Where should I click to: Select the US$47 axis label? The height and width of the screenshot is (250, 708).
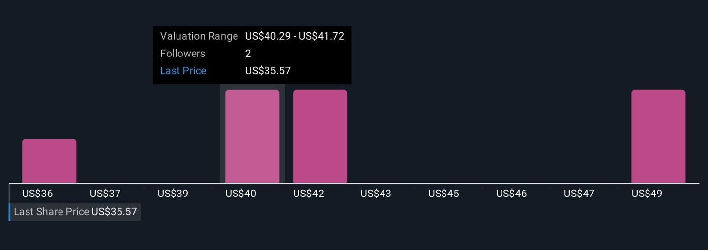pyautogui.click(x=579, y=194)
